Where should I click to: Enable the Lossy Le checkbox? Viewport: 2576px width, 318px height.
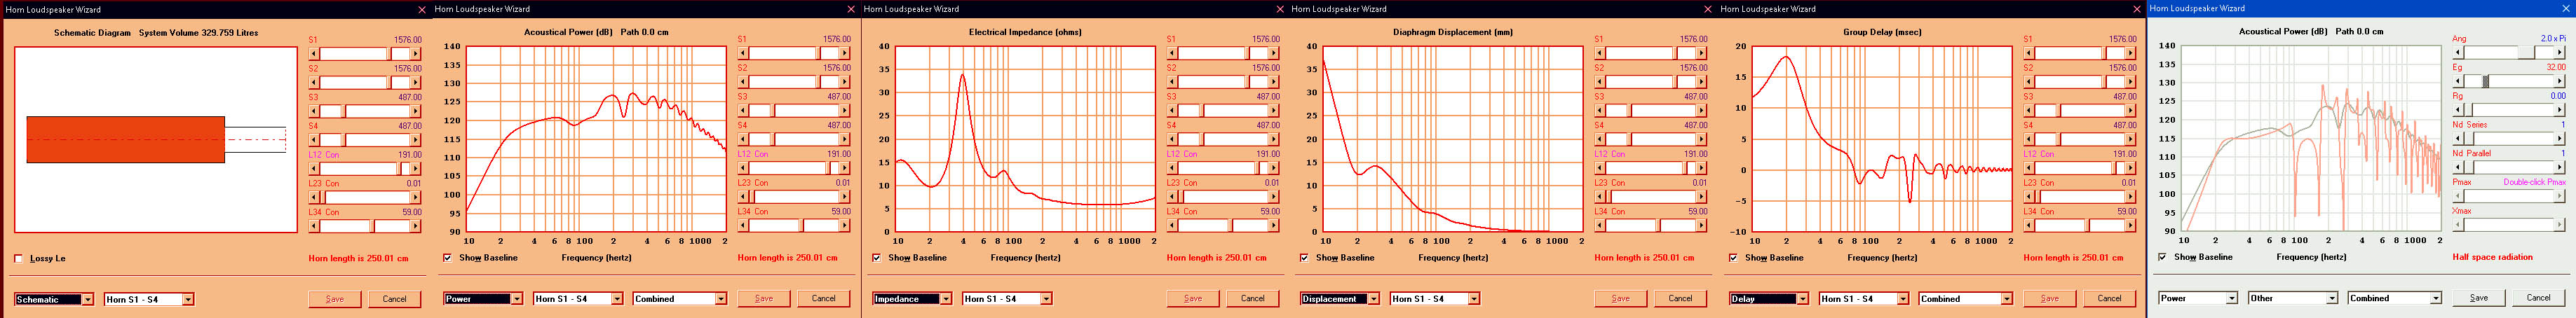[x=19, y=259]
